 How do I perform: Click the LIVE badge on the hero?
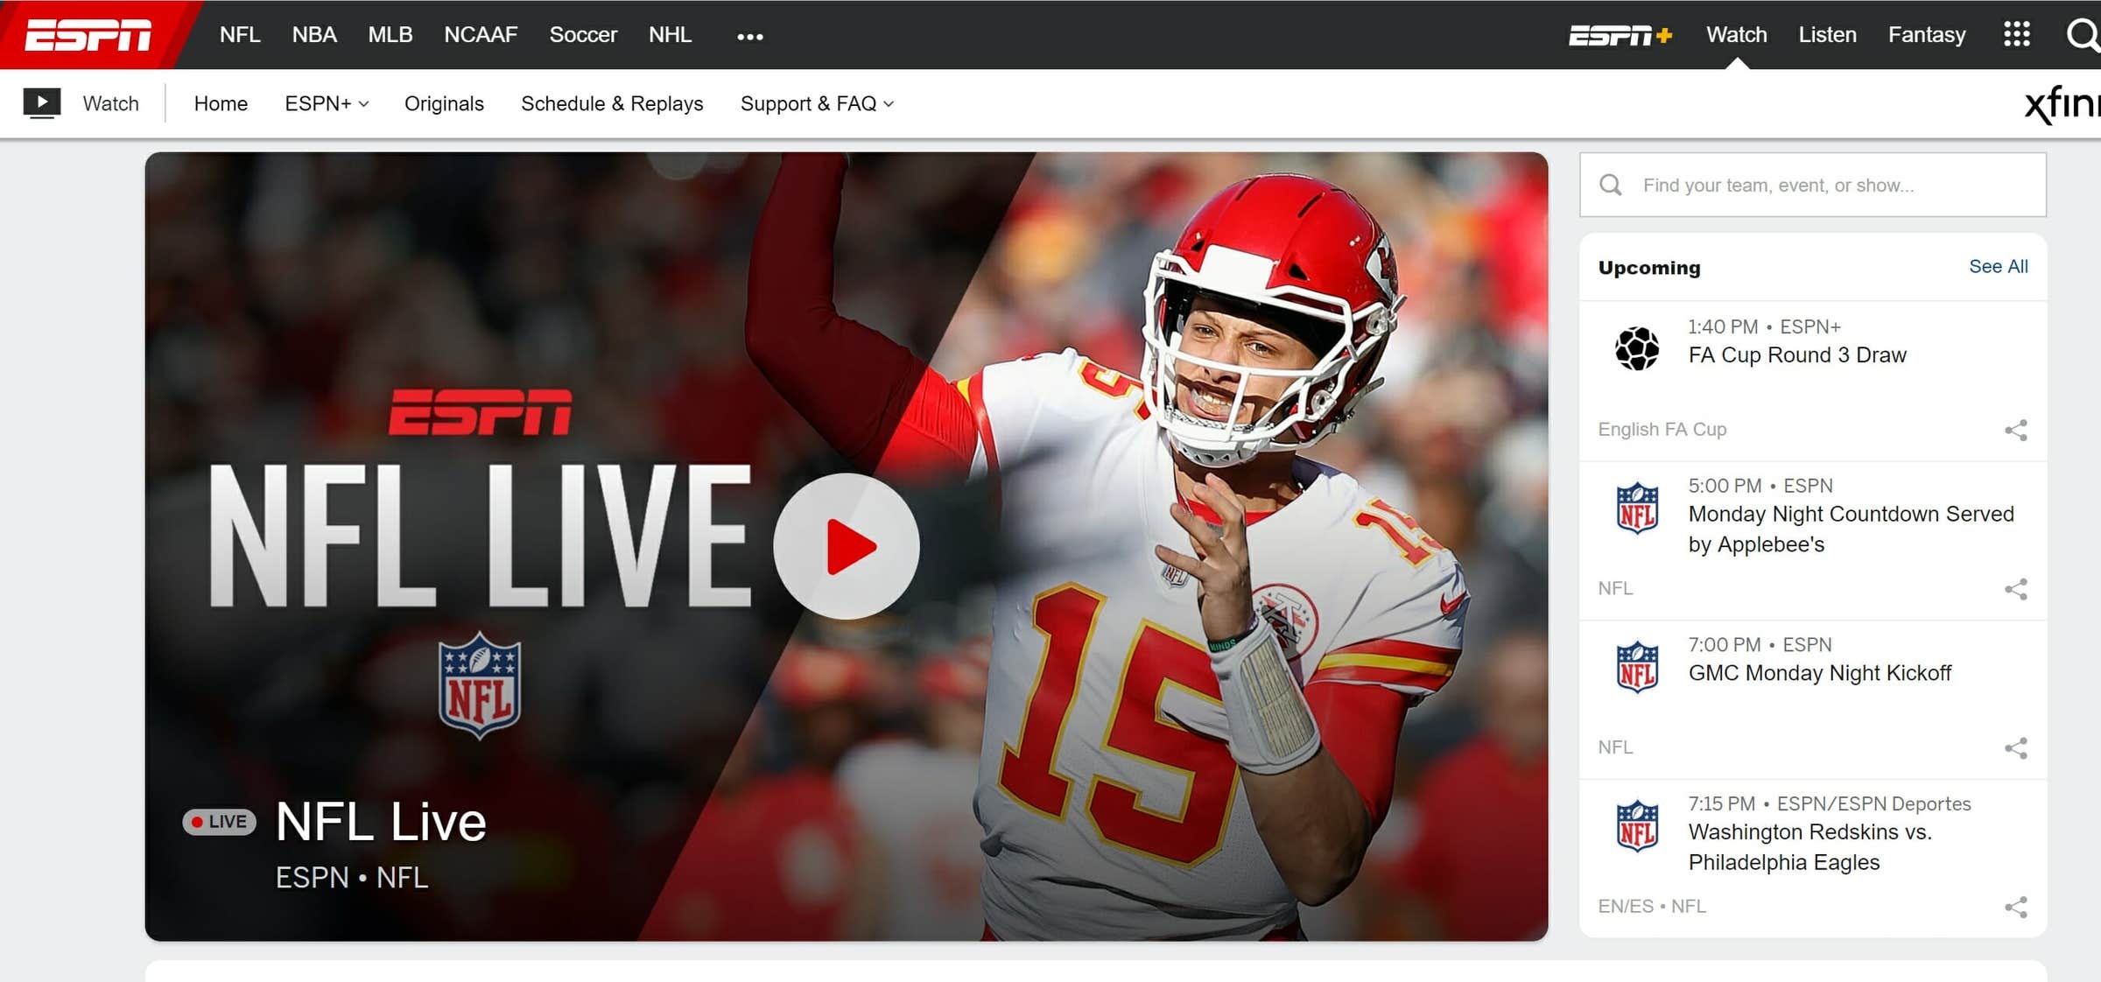coord(219,822)
